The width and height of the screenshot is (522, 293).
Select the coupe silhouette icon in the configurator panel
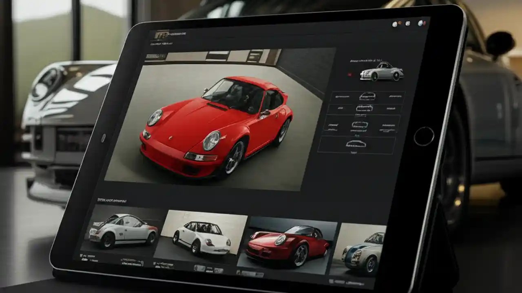point(364,109)
